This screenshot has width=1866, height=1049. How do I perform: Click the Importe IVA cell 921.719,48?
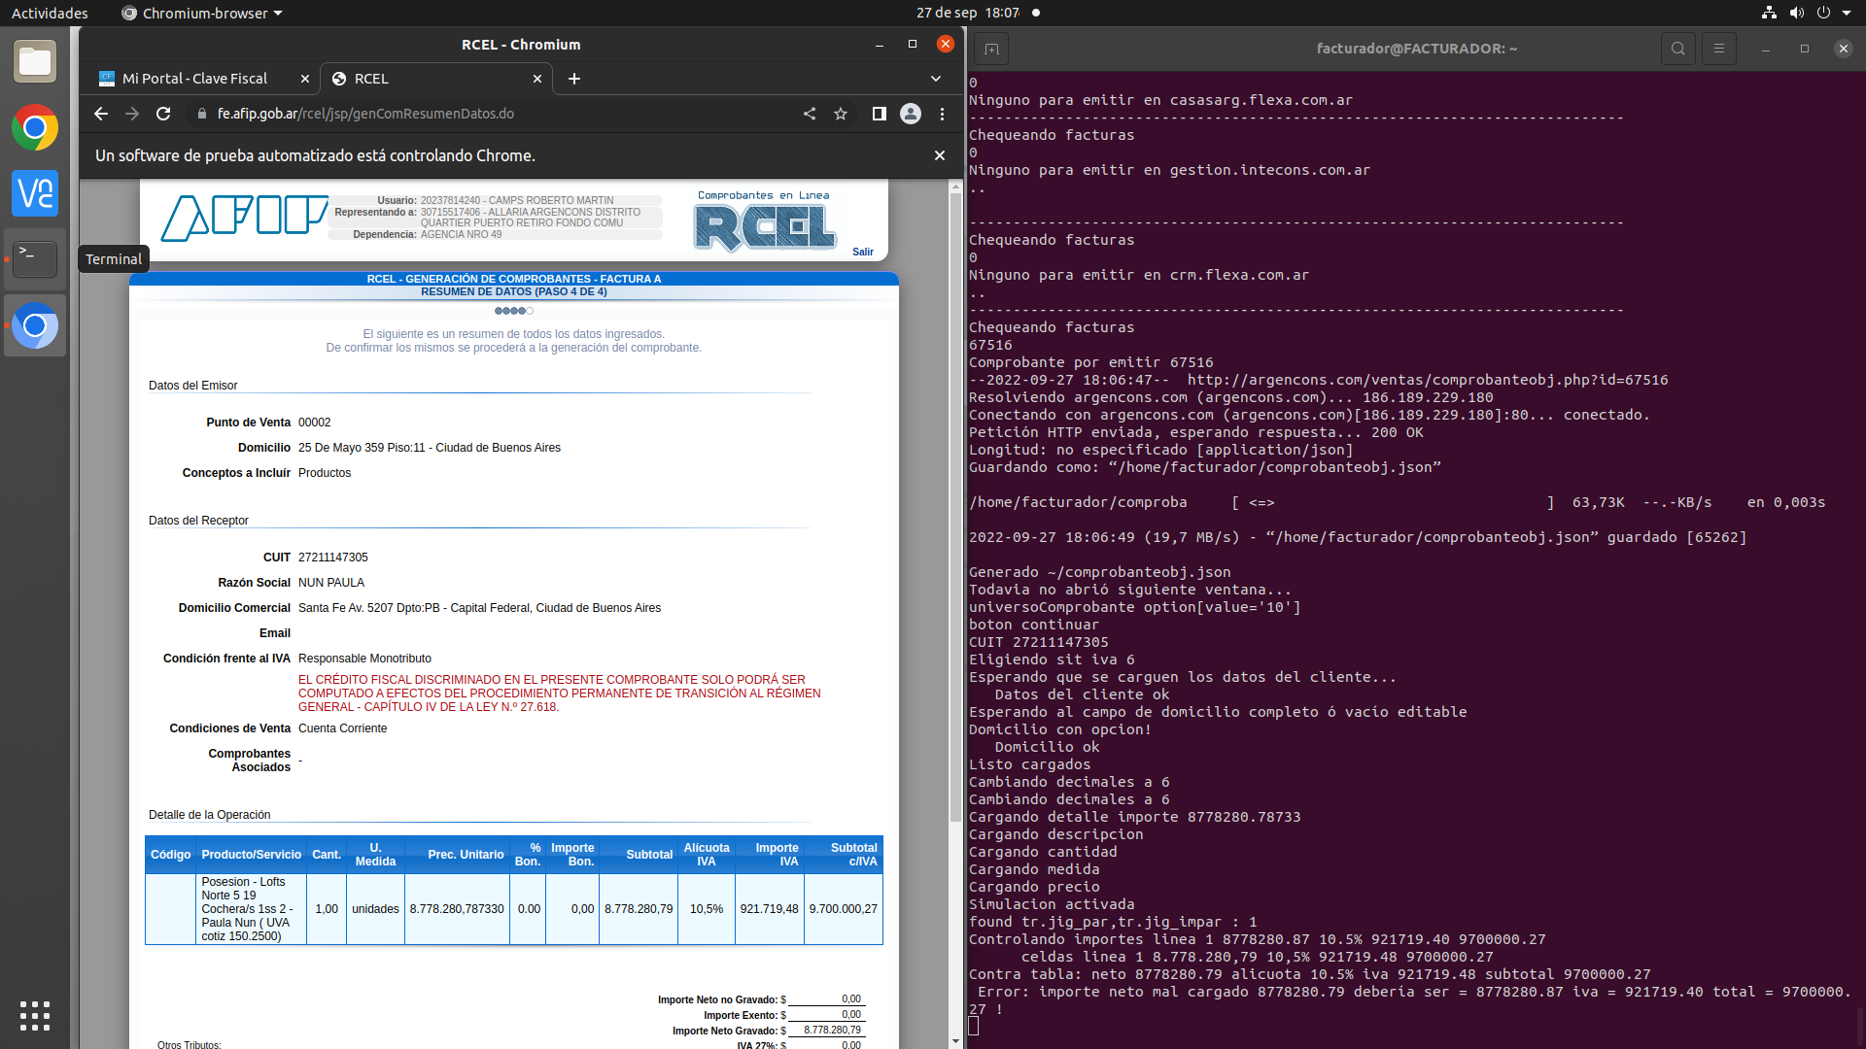[x=769, y=909]
